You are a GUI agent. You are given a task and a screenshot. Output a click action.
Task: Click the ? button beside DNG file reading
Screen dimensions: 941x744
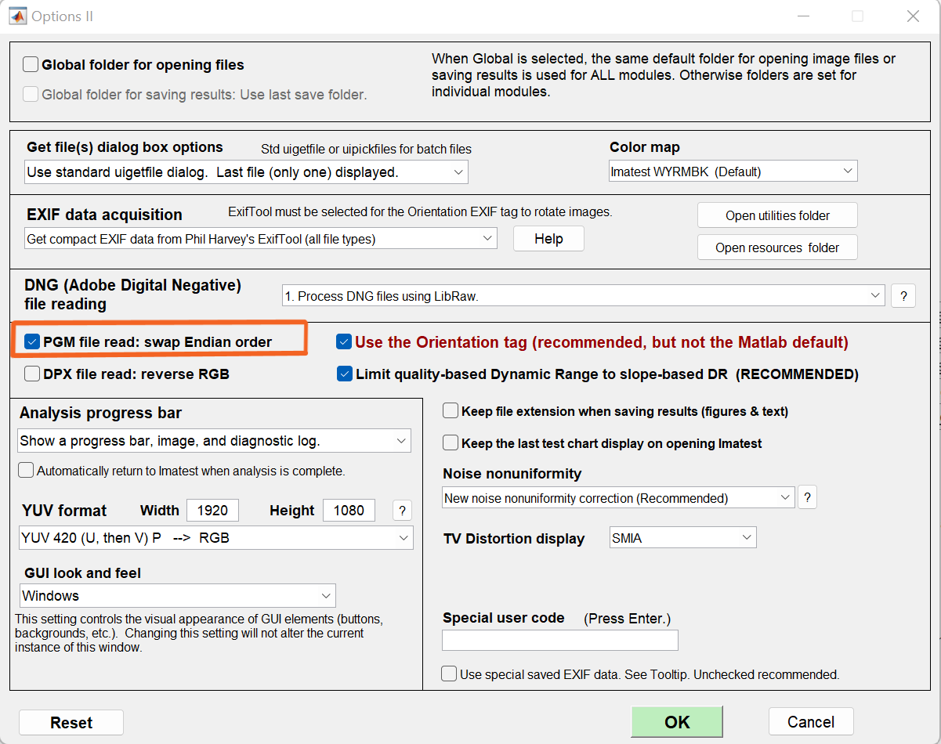point(903,296)
